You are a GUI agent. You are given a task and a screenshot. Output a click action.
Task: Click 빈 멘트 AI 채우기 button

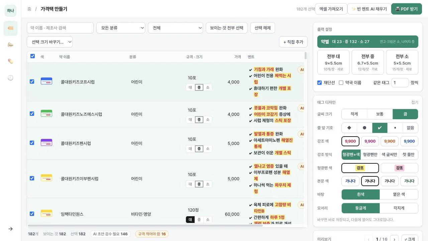[369, 9]
